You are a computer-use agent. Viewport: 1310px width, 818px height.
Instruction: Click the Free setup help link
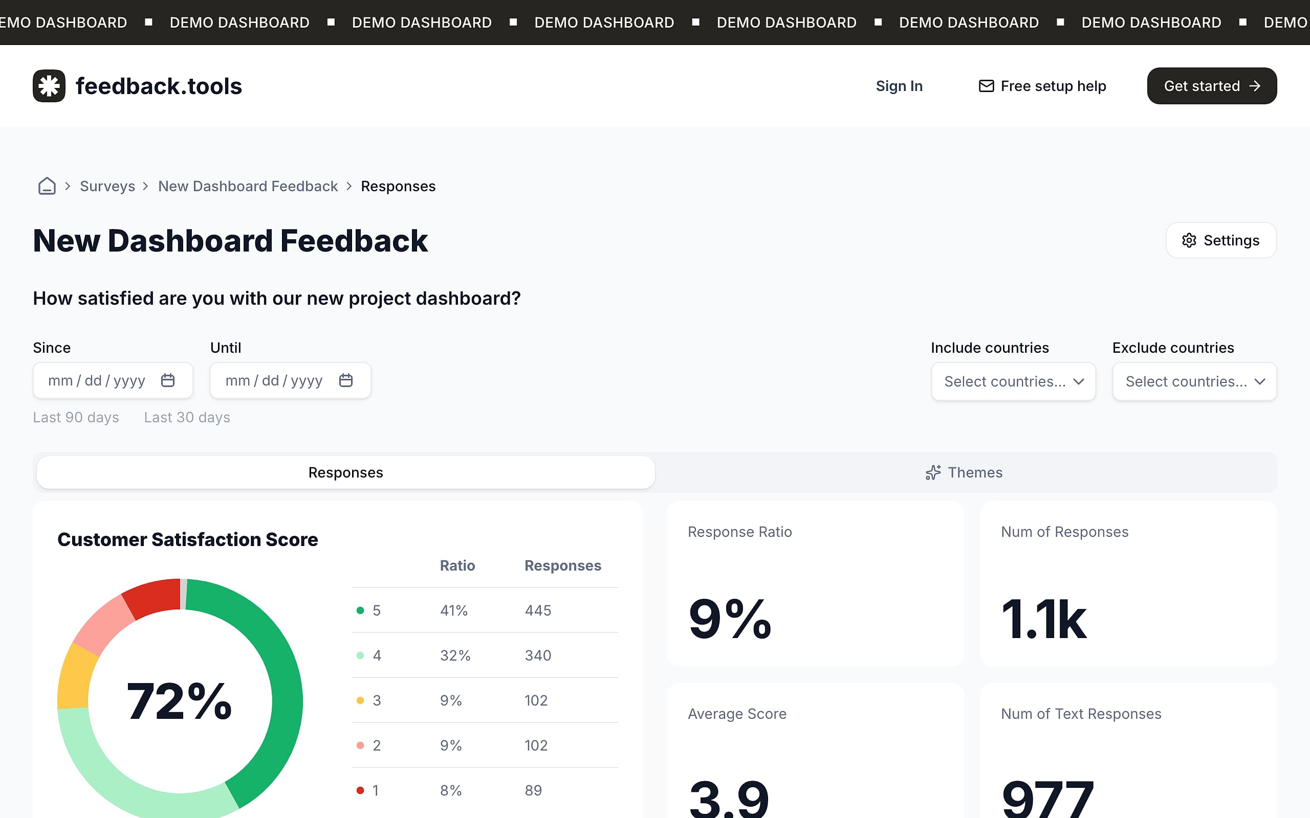coord(1042,86)
